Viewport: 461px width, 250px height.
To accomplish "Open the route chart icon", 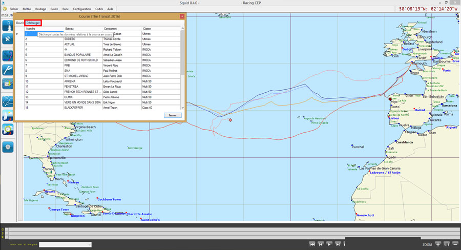I will [8, 100].
